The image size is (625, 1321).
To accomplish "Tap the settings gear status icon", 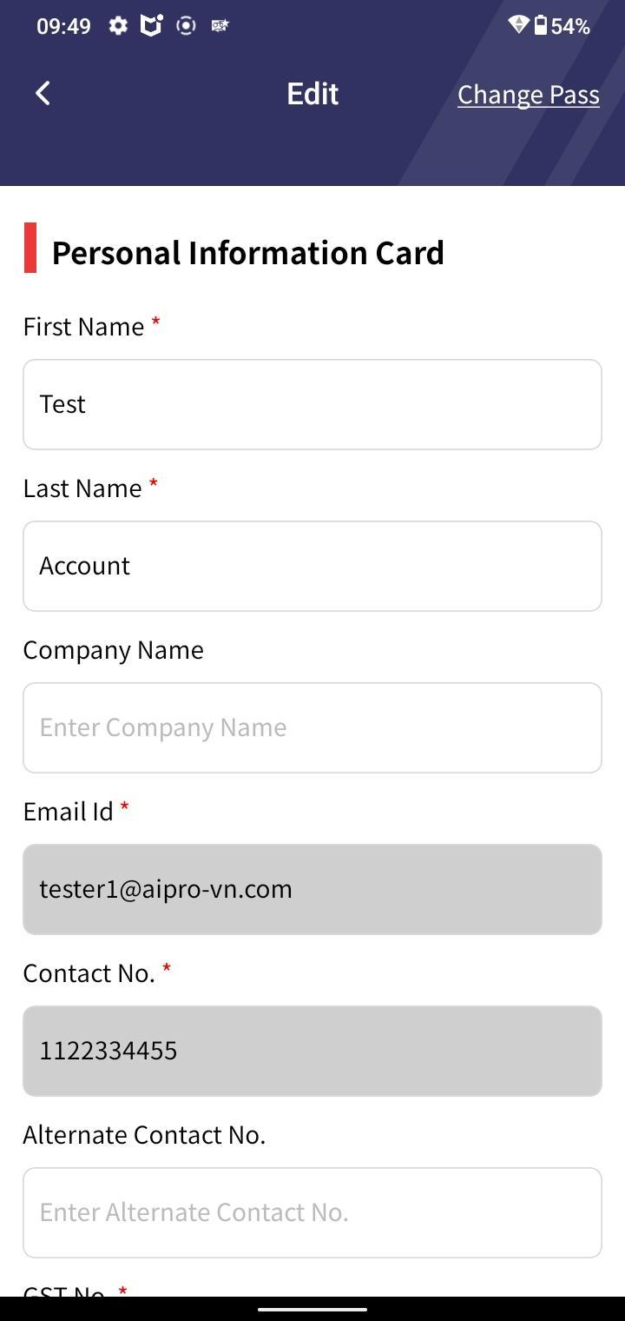I will (118, 26).
